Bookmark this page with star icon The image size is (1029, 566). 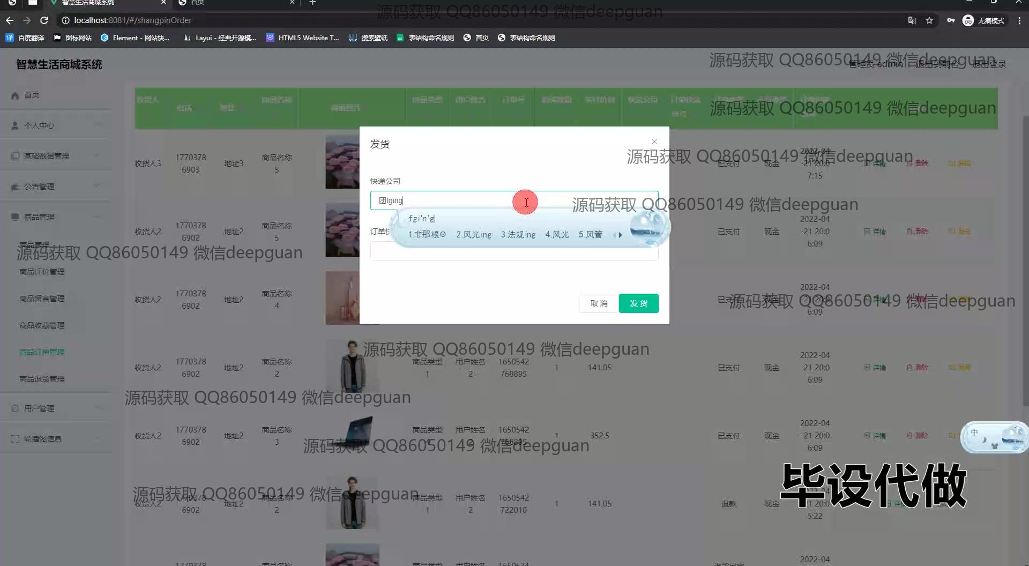click(x=929, y=20)
